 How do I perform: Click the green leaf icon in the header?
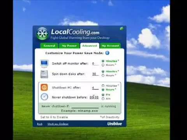pos(122,28)
